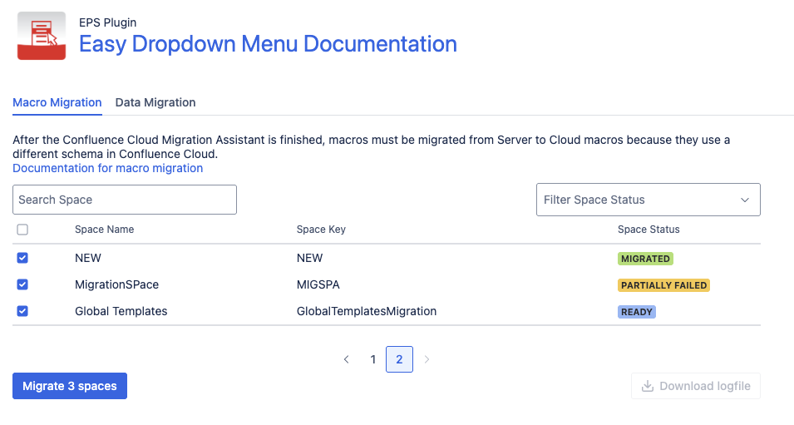Click the NEW space key cell

click(x=309, y=258)
